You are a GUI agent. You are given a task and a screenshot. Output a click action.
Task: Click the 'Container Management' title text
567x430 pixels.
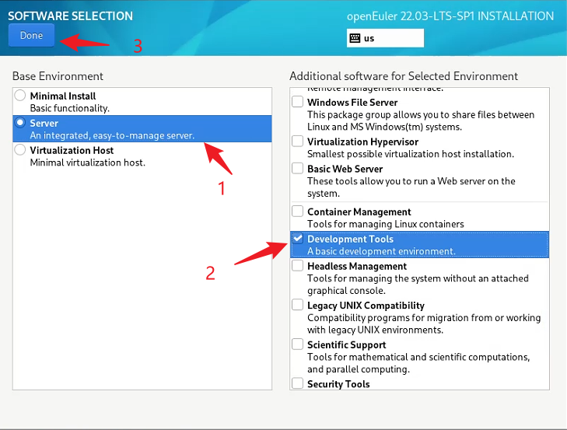click(x=359, y=212)
